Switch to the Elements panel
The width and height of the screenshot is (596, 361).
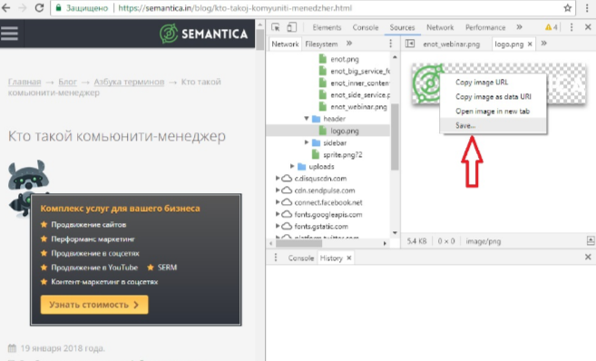point(327,27)
